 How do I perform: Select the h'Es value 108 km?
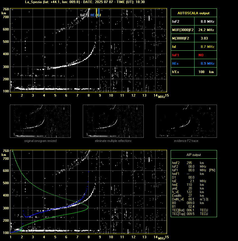tap(206, 72)
